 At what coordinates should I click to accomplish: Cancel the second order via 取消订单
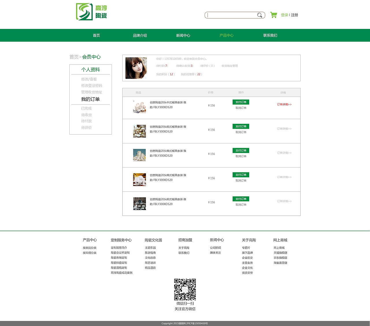click(x=240, y=132)
